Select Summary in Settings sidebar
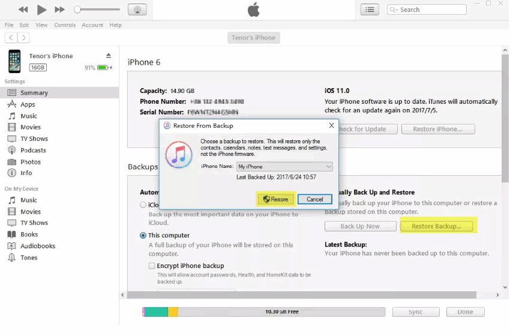The width and height of the screenshot is (510, 334). [x=59, y=92]
